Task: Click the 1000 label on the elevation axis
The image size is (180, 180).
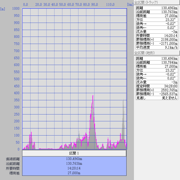Action: 16,8
